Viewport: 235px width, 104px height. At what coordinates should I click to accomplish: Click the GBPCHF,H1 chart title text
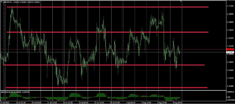(x=7, y=2)
